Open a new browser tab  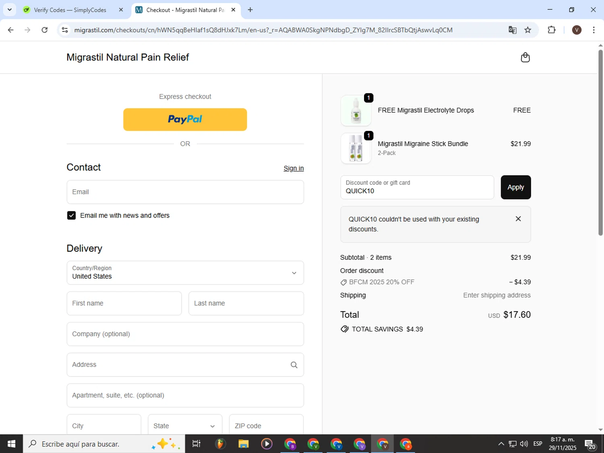[250, 10]
